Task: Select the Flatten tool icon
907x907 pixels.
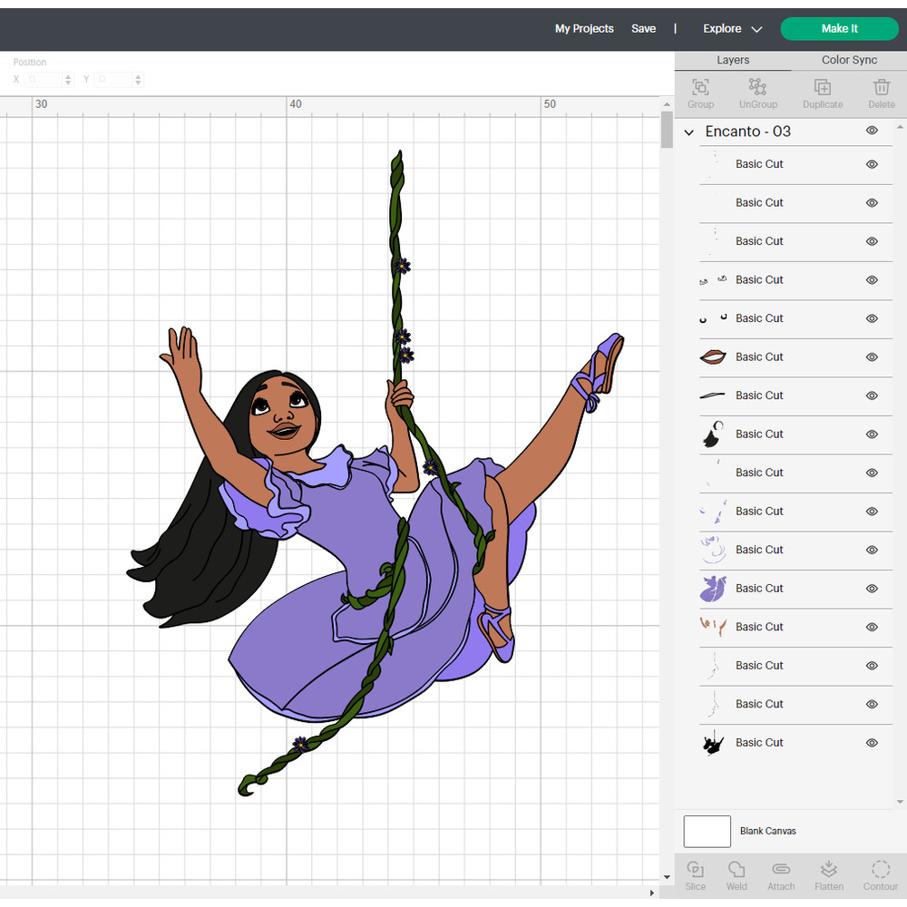Action: click(x=829, y=872)
